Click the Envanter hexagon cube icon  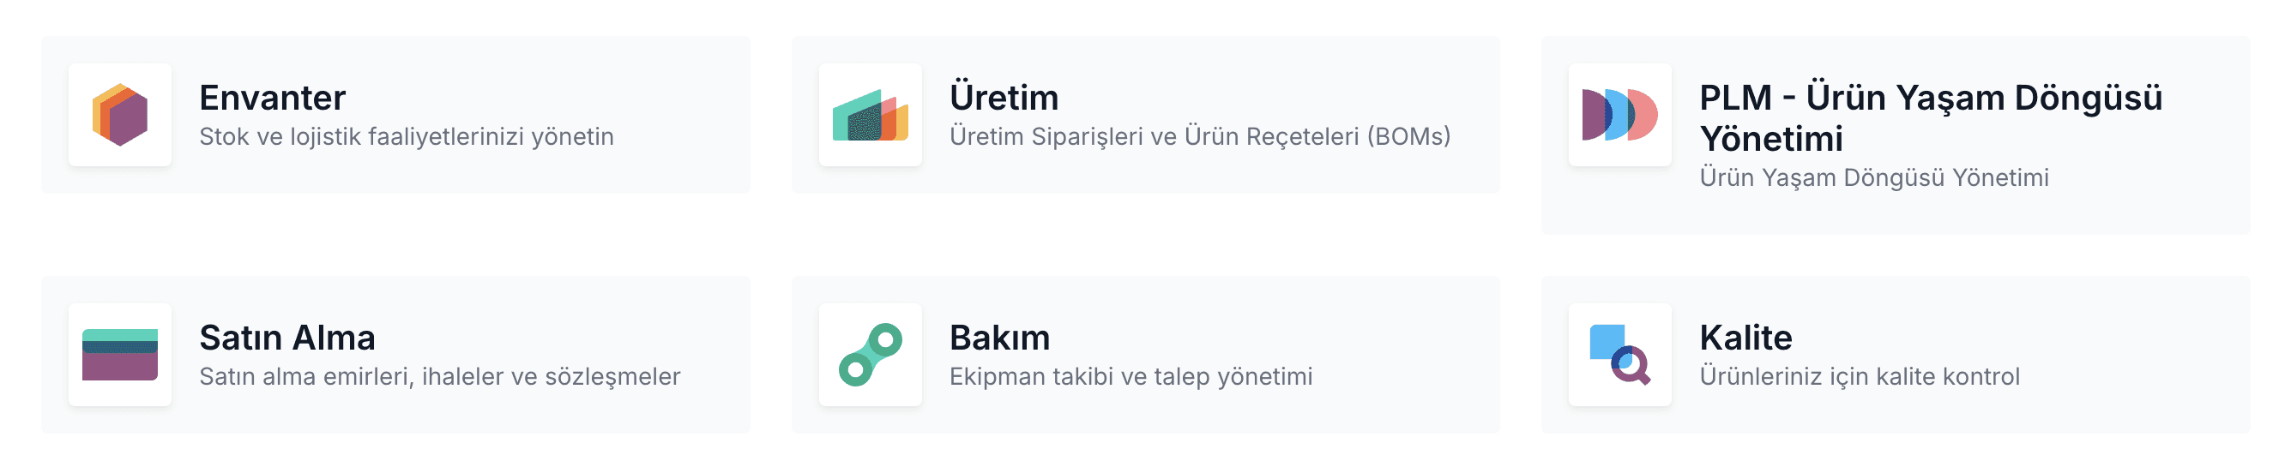120,115
